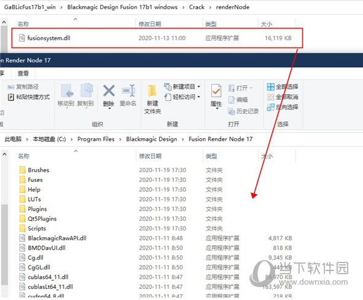Go to Fusion Render Node 17 breadcrumb
Screen dimensions: 363x300
(221, 139)
